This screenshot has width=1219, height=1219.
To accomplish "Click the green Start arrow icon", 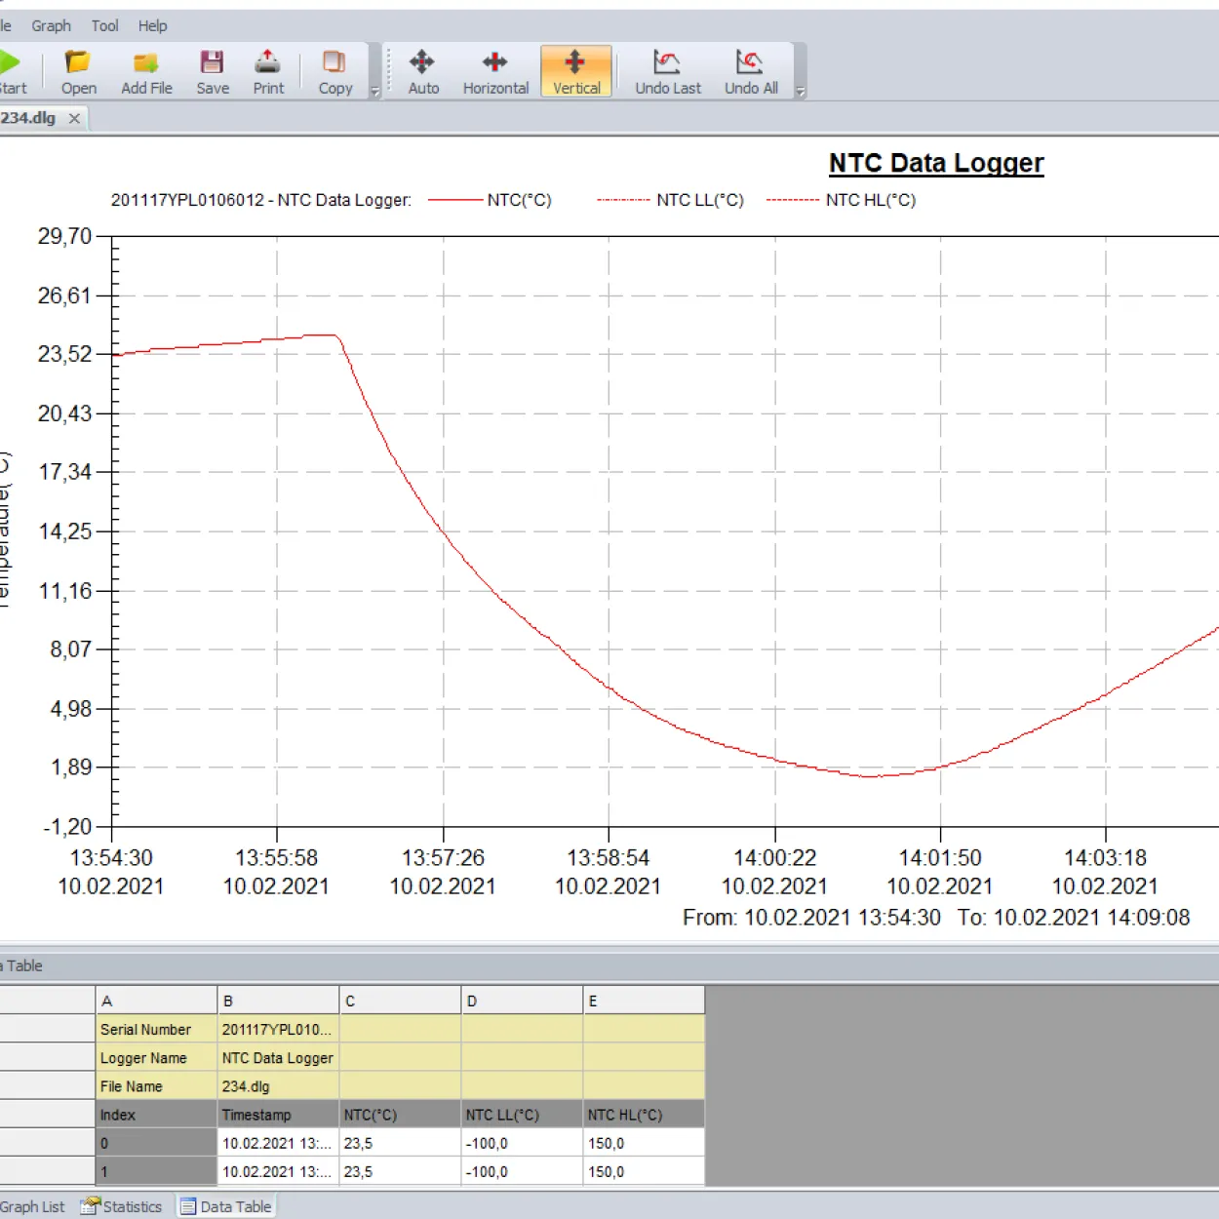I will [10, 62].
